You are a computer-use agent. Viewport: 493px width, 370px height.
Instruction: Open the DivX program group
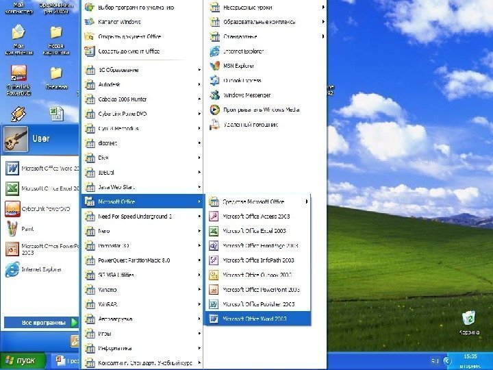(142, 158)
